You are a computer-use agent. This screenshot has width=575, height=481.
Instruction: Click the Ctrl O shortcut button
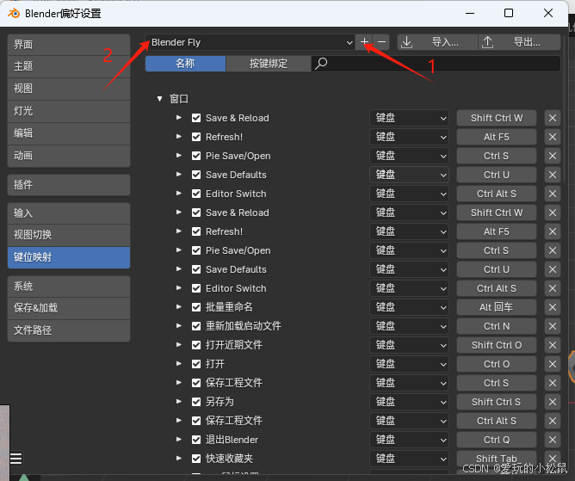pos(496,364)
